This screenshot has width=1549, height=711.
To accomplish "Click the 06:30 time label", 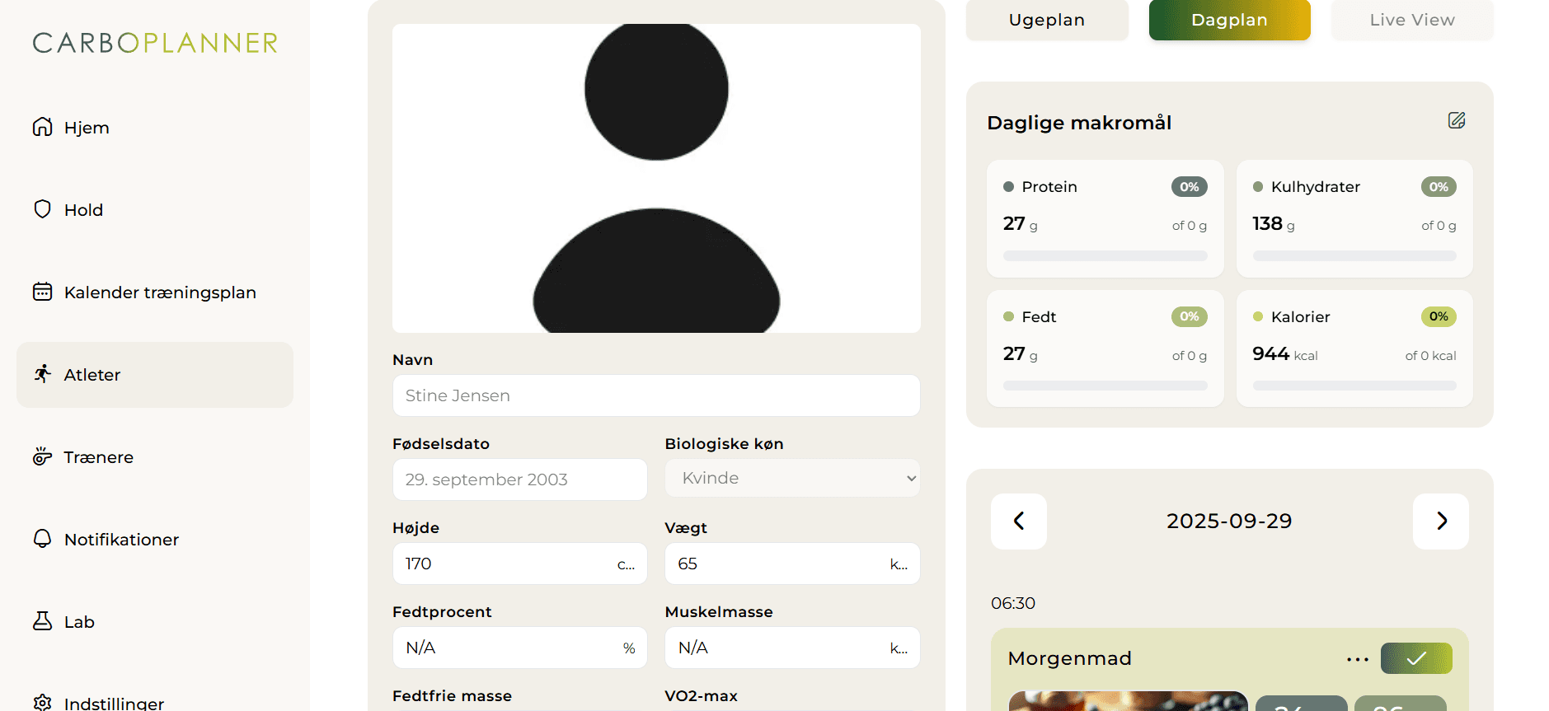I will tap(1013, 603).
